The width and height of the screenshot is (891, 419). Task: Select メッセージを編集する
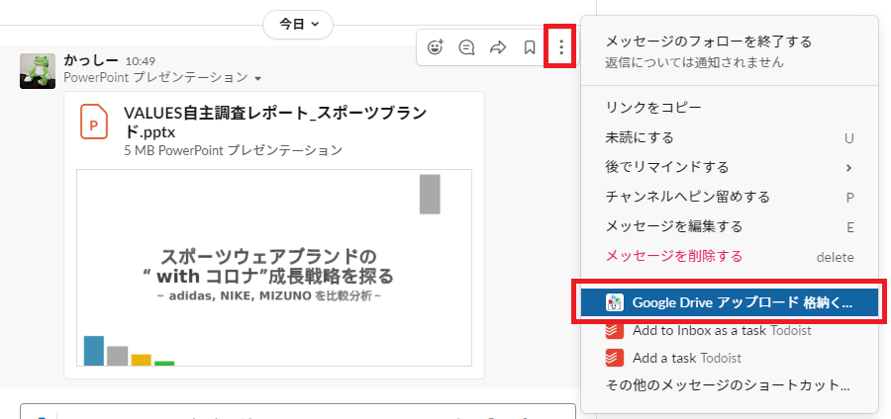coord(730,226)
